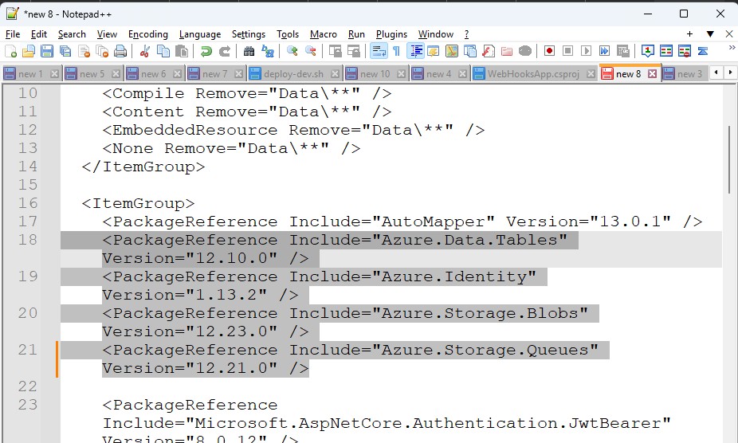Image resolution: width=738 pixels, height=443 pixels.
Task: Close the deploy-dev.sh tab
Action: tap(335, 73)
